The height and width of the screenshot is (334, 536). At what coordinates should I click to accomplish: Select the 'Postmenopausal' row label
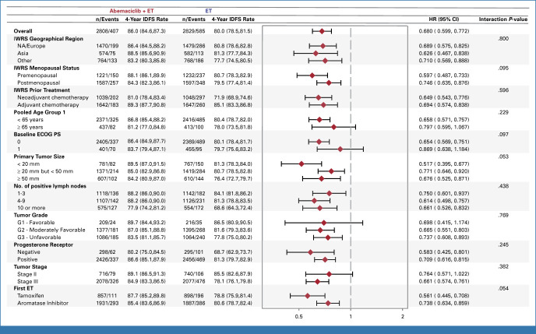[39, 83]
